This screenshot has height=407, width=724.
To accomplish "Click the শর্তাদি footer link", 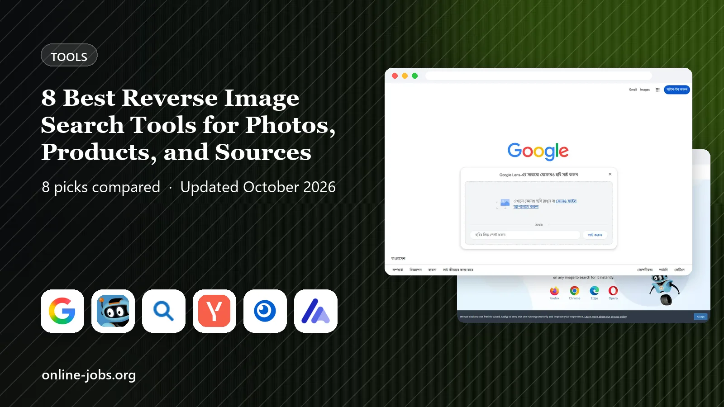I will pyautogui.click(x=663, y=270).
